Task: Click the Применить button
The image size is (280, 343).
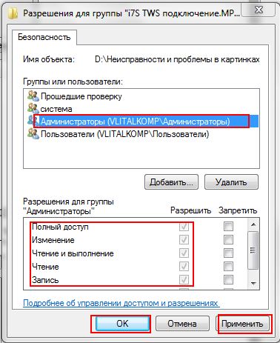Action: [243, 324]
